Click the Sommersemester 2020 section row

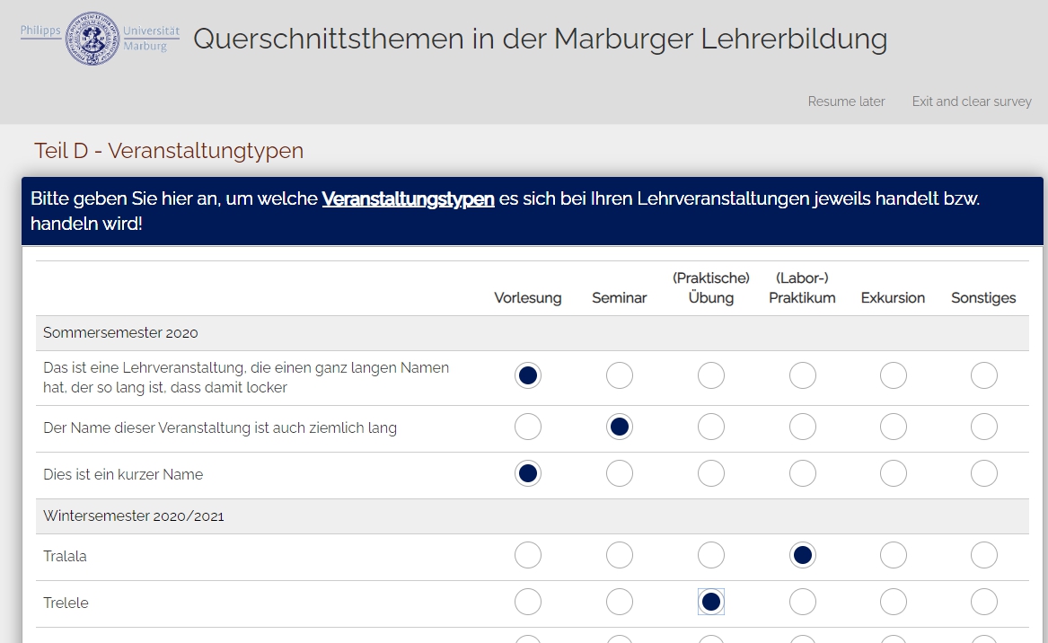click(x=120, y=333)
